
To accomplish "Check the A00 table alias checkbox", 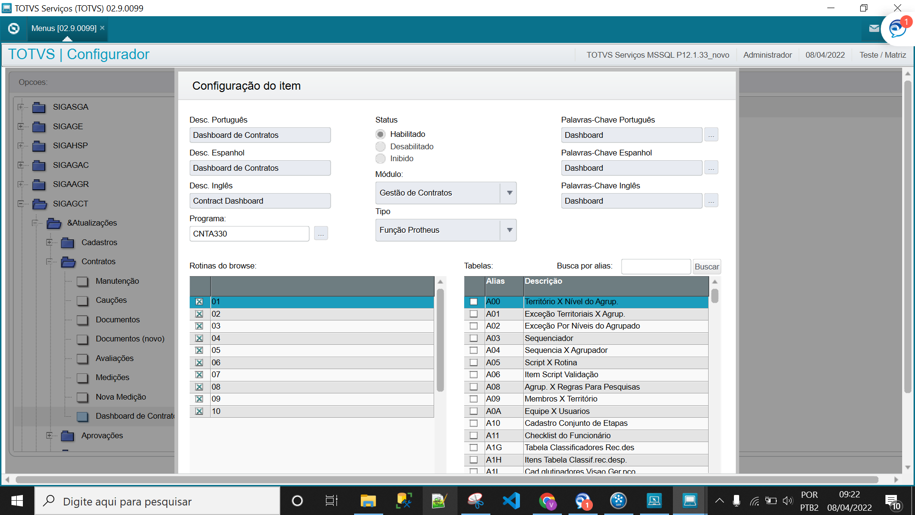I will coord(474,302).
